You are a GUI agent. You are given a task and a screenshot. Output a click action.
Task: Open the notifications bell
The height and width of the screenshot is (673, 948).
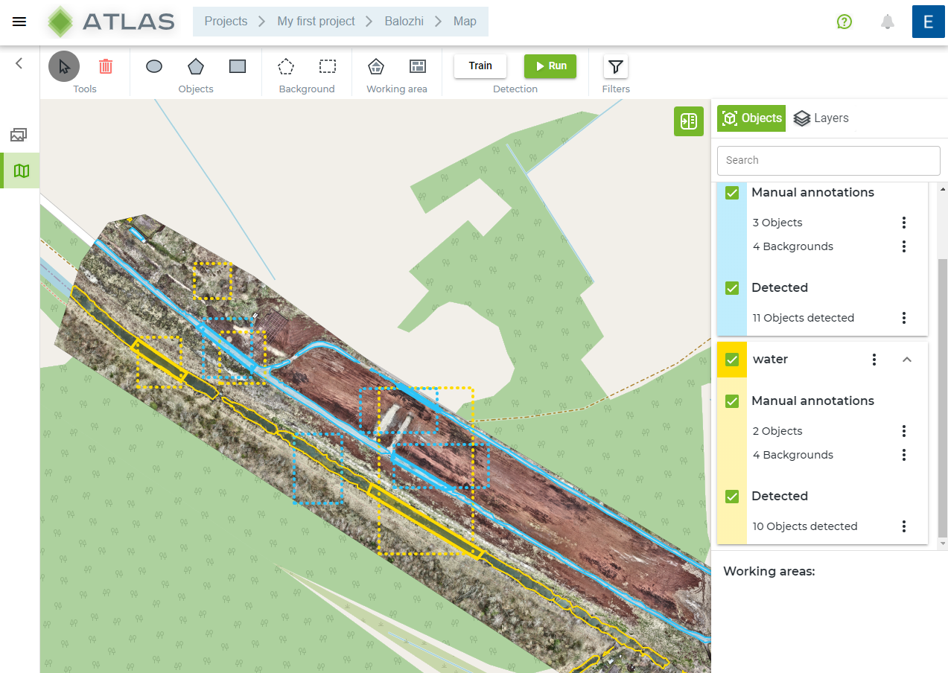pyautogui.click(x=887, y=22)
